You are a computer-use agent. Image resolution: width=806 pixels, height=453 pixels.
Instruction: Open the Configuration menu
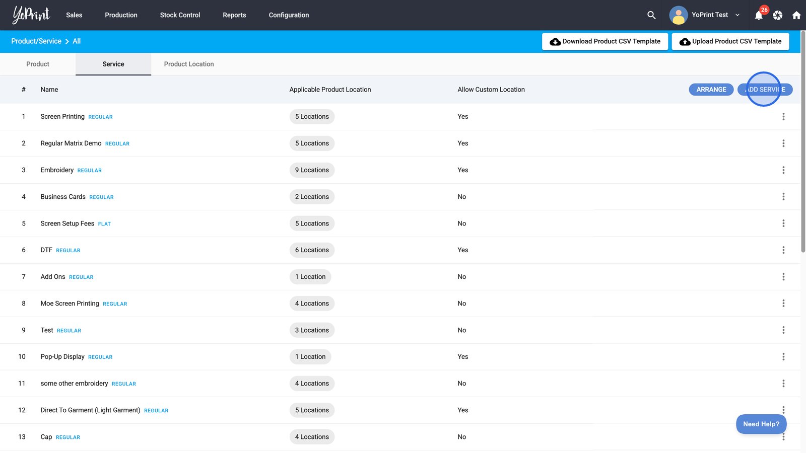coord(289,15)
